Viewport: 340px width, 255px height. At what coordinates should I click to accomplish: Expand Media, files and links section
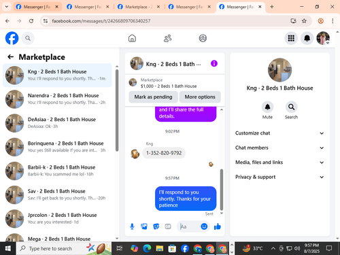click(279, 163)
